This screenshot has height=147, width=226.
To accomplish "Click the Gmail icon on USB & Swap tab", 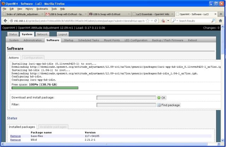I will [x=48, y=14].
